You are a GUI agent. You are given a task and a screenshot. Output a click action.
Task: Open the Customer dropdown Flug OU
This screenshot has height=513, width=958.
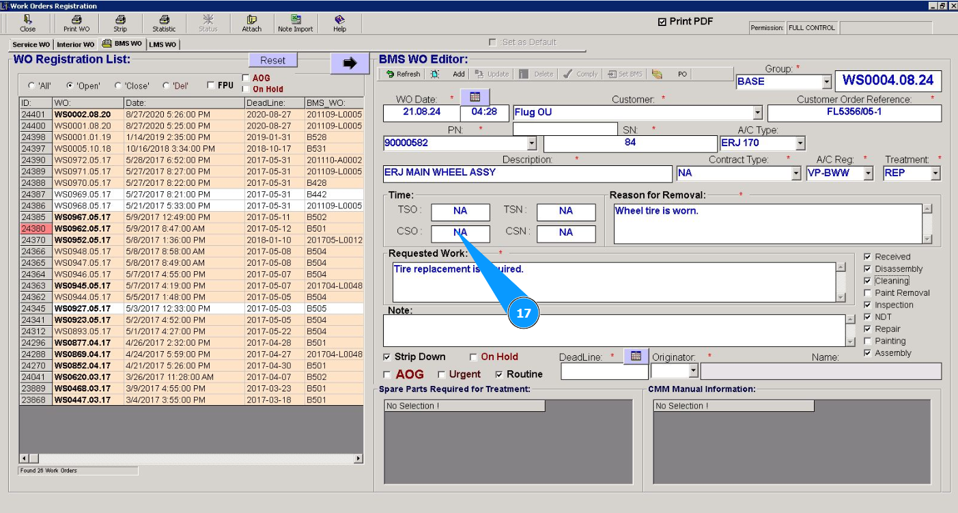(757, 113)
